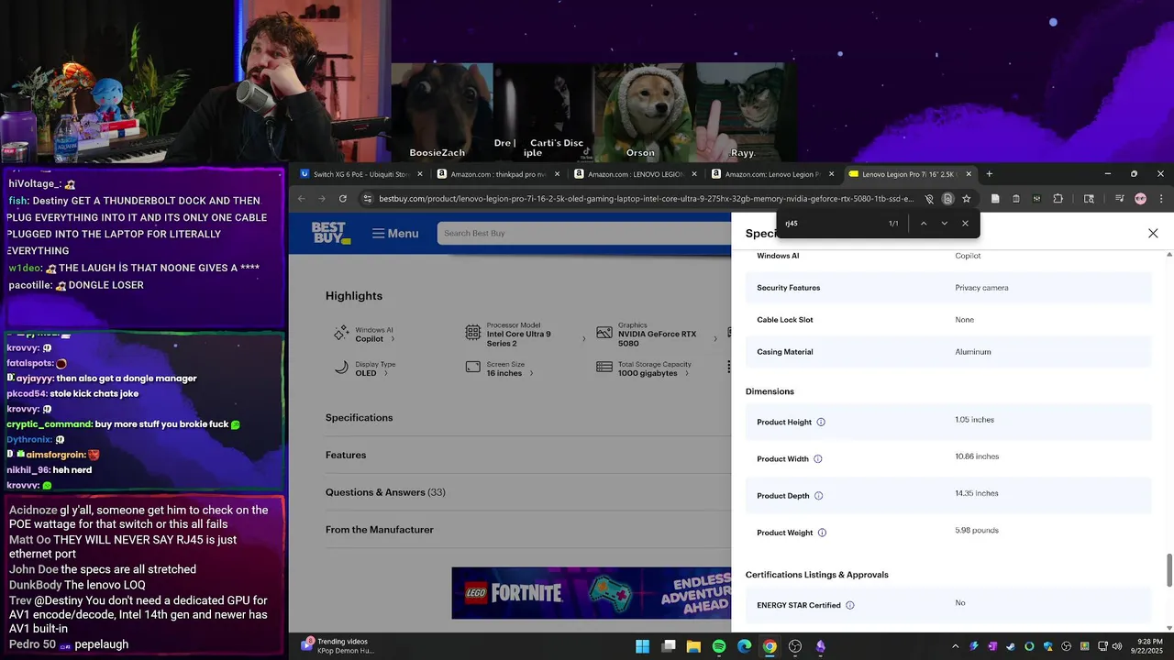Click the Privacy camera value
Image resolution: width=1174 pixels, height=660 pixels.
point(981,288)
